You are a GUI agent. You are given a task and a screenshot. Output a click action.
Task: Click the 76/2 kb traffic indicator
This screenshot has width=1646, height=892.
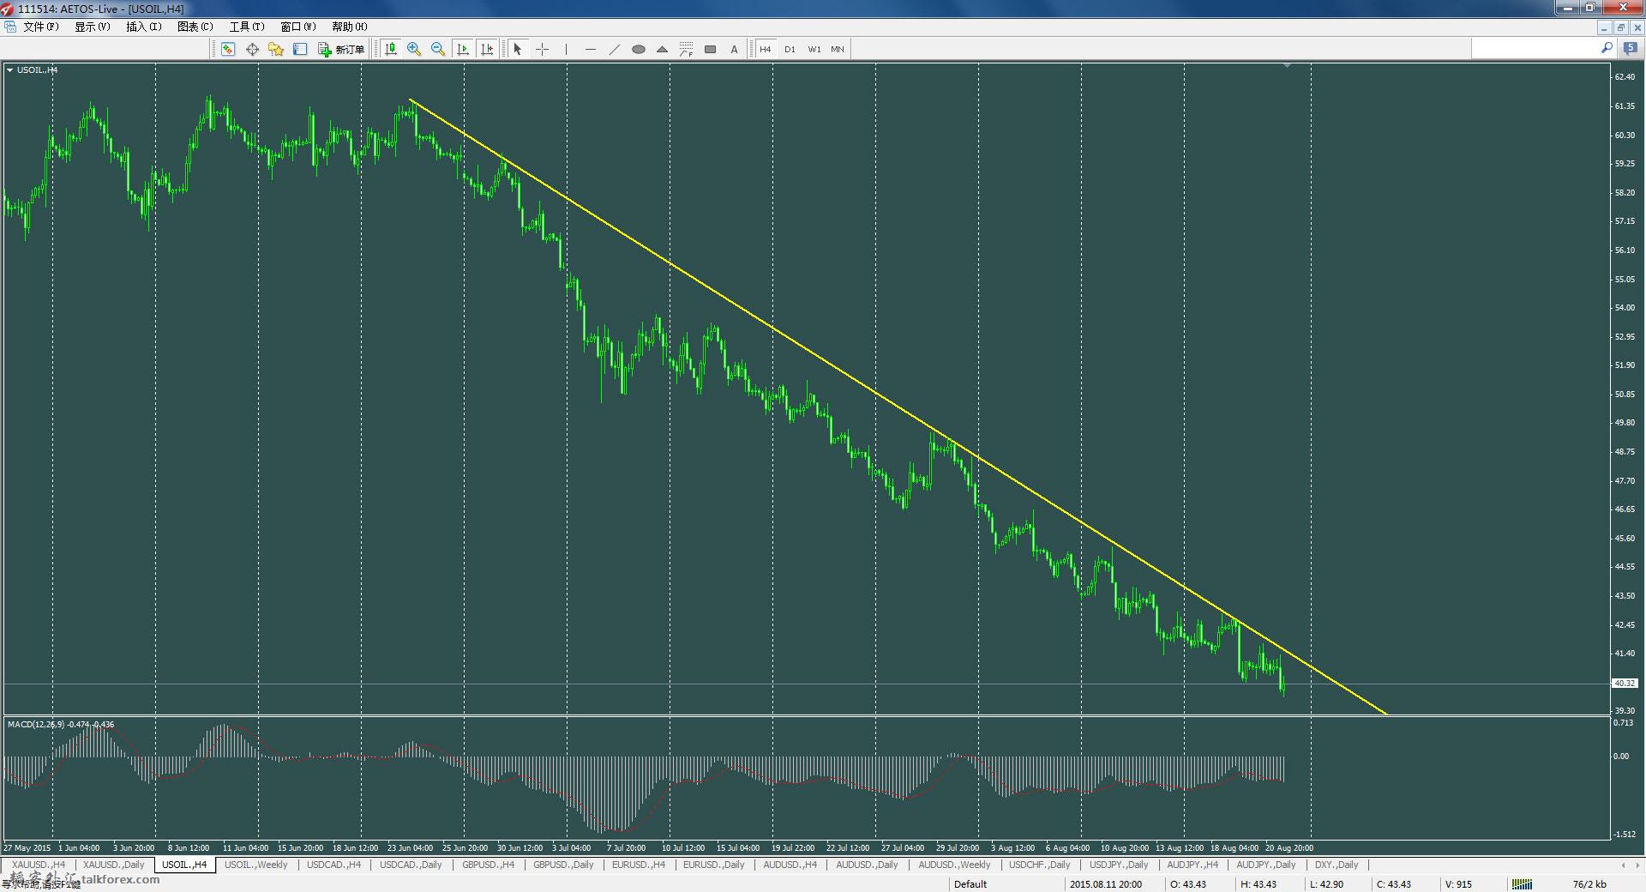point(1589,884)
